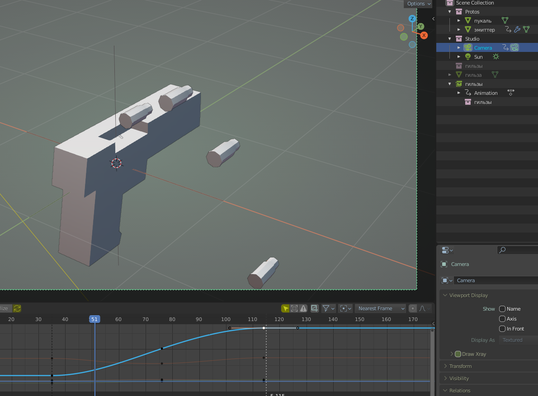
Task: Collapse the Protos collection
Action: [450, 12]
